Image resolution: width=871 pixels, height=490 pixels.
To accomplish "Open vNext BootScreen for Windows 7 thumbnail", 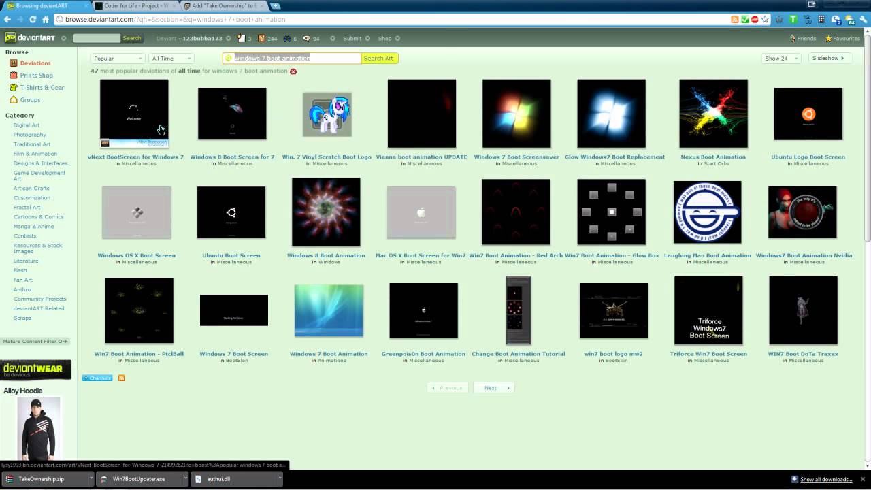I will click(134, 114).
